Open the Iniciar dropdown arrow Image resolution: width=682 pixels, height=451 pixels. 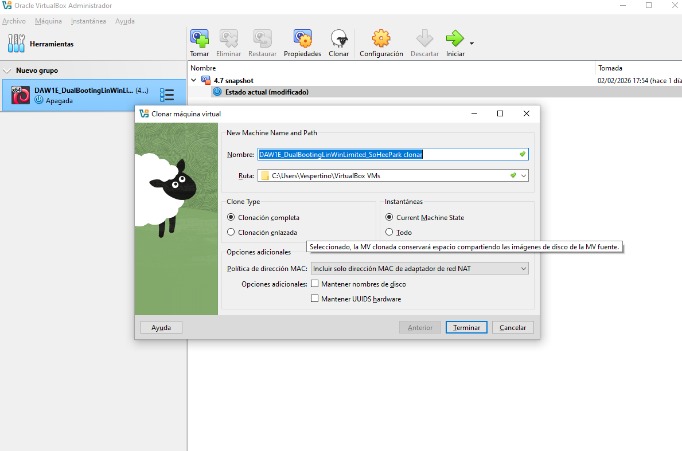coord(471,44)
